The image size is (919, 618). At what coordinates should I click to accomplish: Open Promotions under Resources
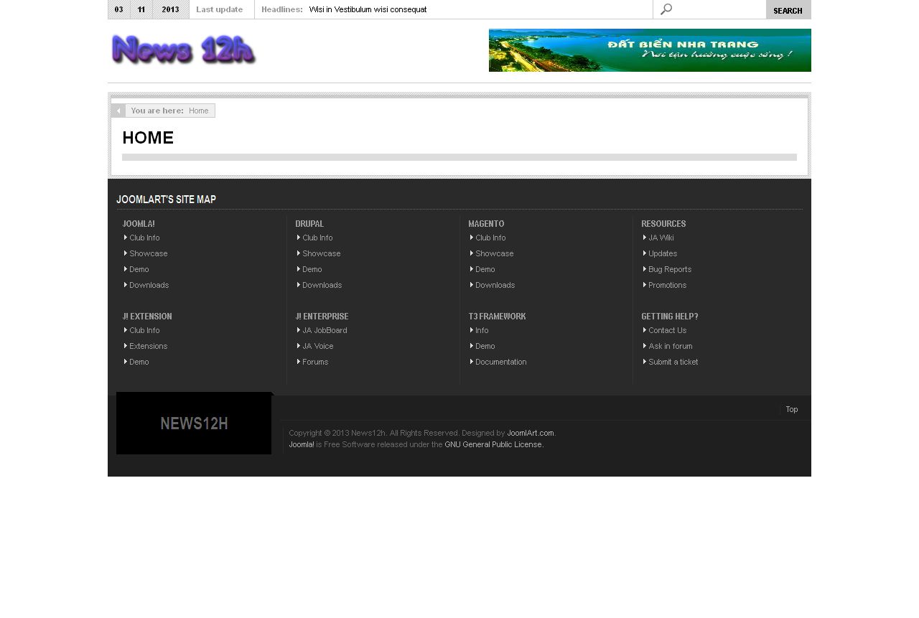pos(668,285)
